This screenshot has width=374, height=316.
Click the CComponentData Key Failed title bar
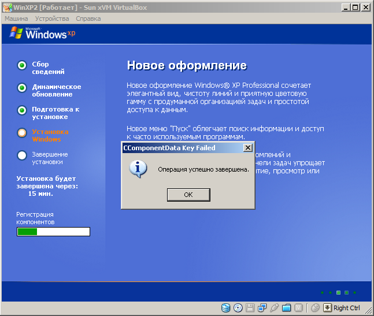pyautogui.click(x=188, y=148)
